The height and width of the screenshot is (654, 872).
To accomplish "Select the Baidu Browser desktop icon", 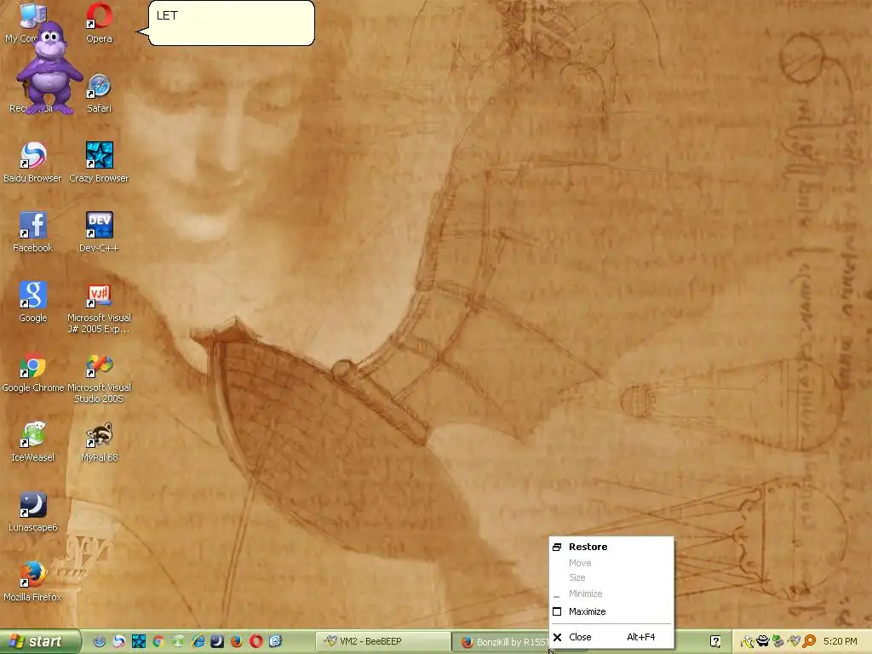I will 32,163.
